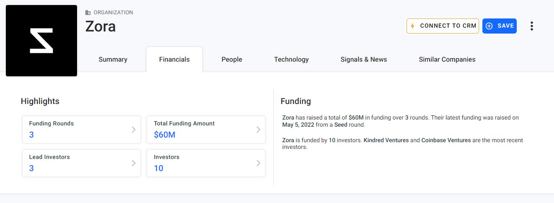Open the Coinbase Ventures investor link
Screen dimensions: 554x203
[446, 141]
